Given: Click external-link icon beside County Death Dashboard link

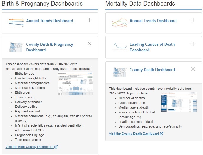Looking at the screenshot, I should pos(161,133).
